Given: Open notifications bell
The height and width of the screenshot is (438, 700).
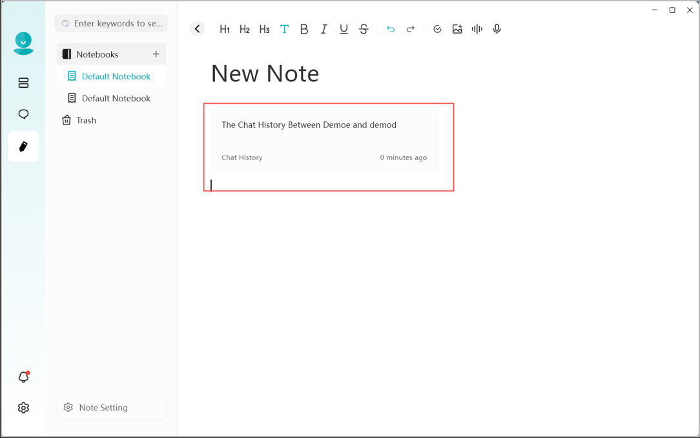Looking at the screenshot, I should [23, 377].
